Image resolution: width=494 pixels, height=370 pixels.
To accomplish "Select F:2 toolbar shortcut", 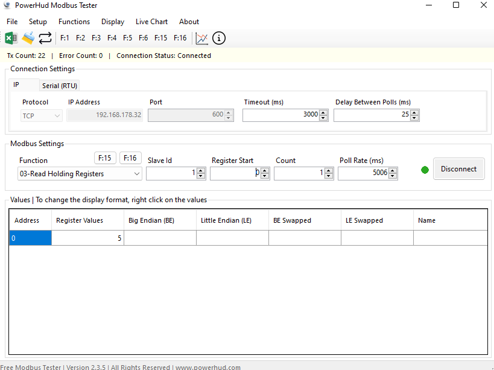I will click(80, 38).
